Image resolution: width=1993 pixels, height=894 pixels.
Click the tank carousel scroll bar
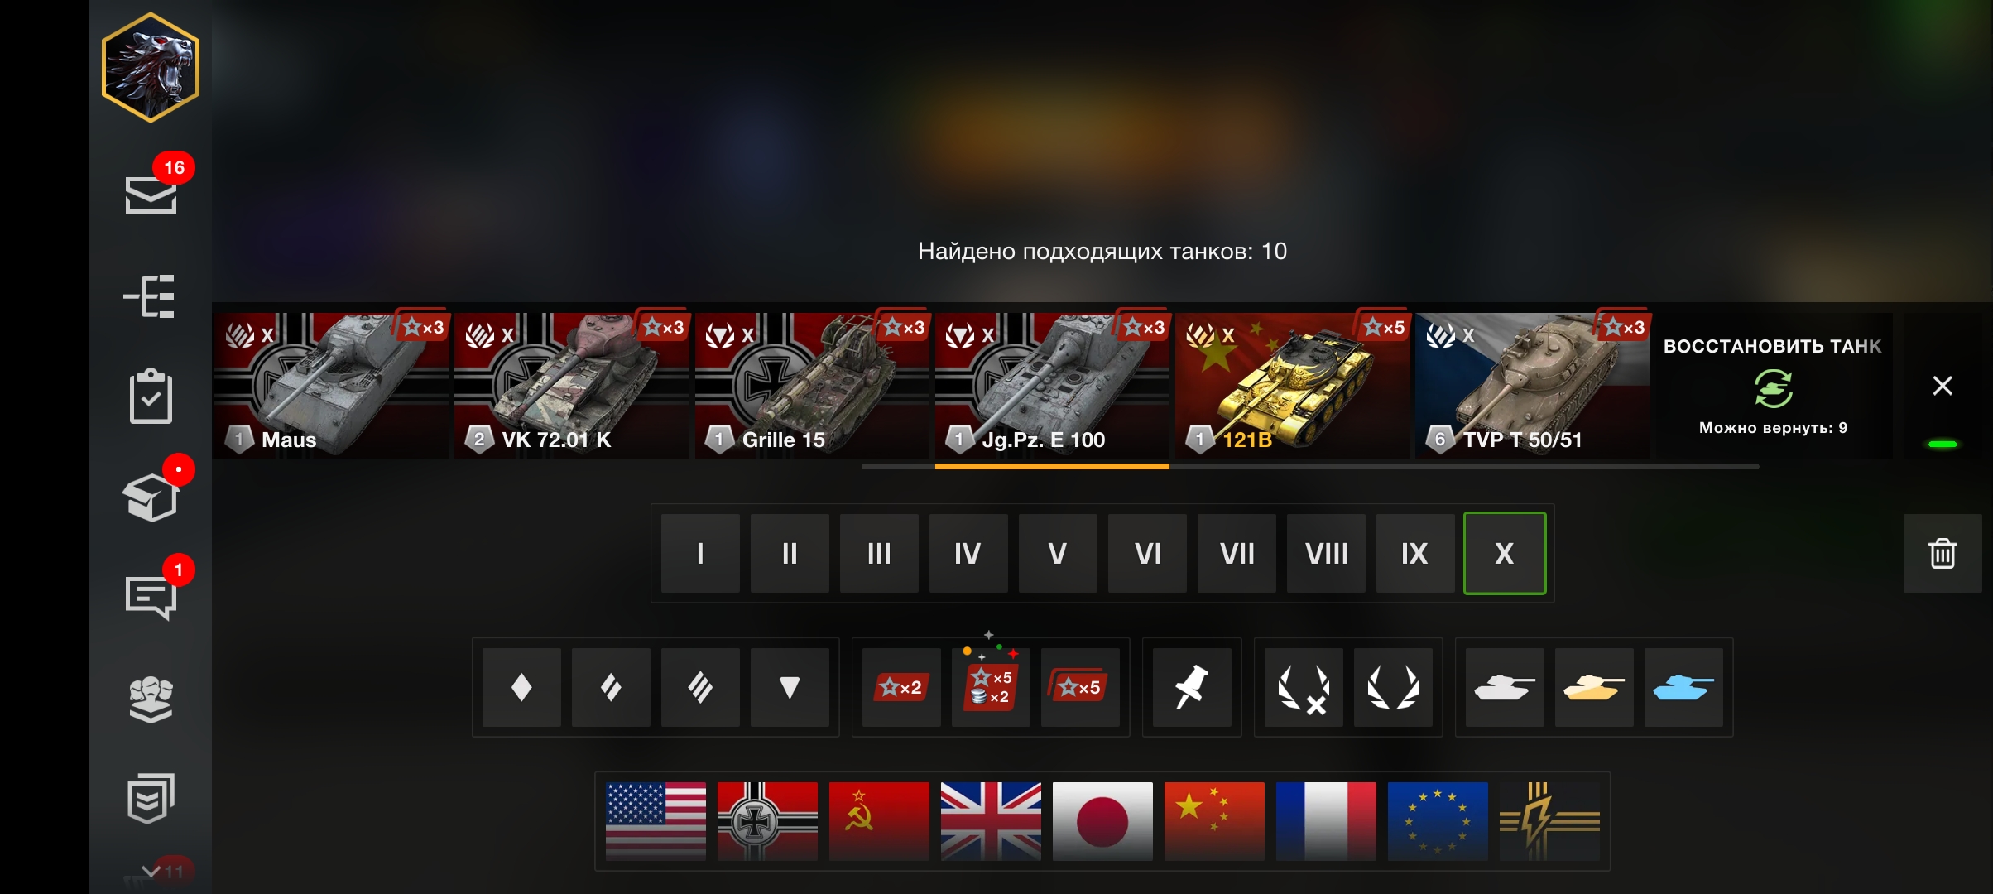tap(1309, 467)
